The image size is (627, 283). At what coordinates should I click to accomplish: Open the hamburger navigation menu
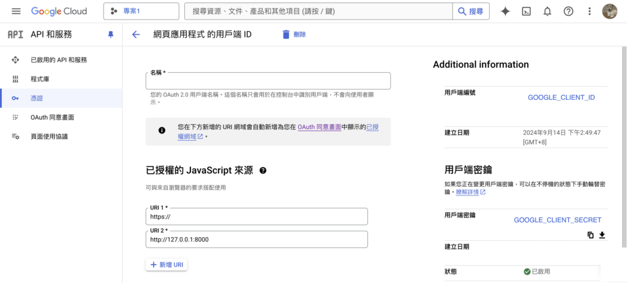tap(16, 11)
